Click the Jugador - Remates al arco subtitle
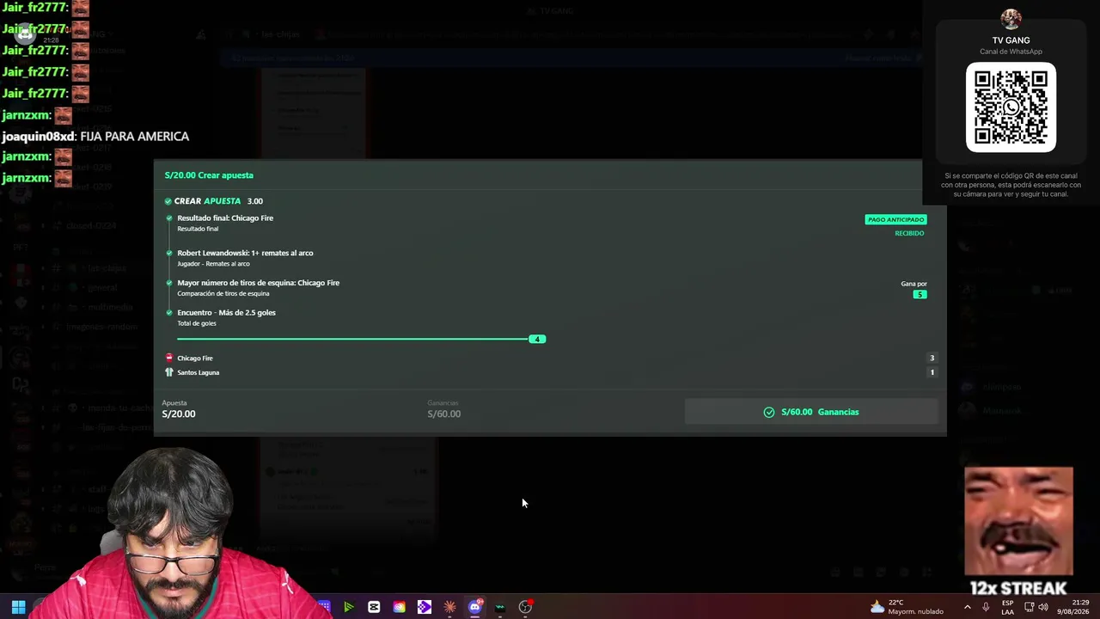 [x=213, y=264]
